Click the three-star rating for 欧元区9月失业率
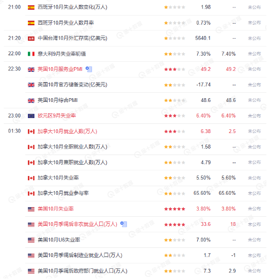268x279 pixels. (175, 116)
